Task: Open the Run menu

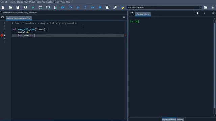Action: click(x=26, y=2)
